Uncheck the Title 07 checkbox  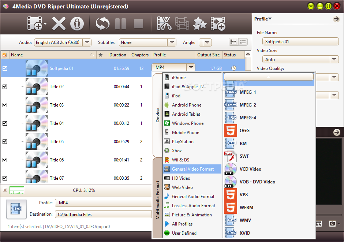5,178
